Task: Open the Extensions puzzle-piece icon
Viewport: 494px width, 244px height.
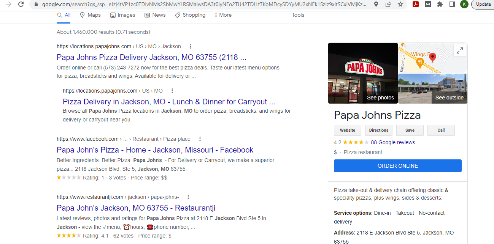Action: (440, 4)
